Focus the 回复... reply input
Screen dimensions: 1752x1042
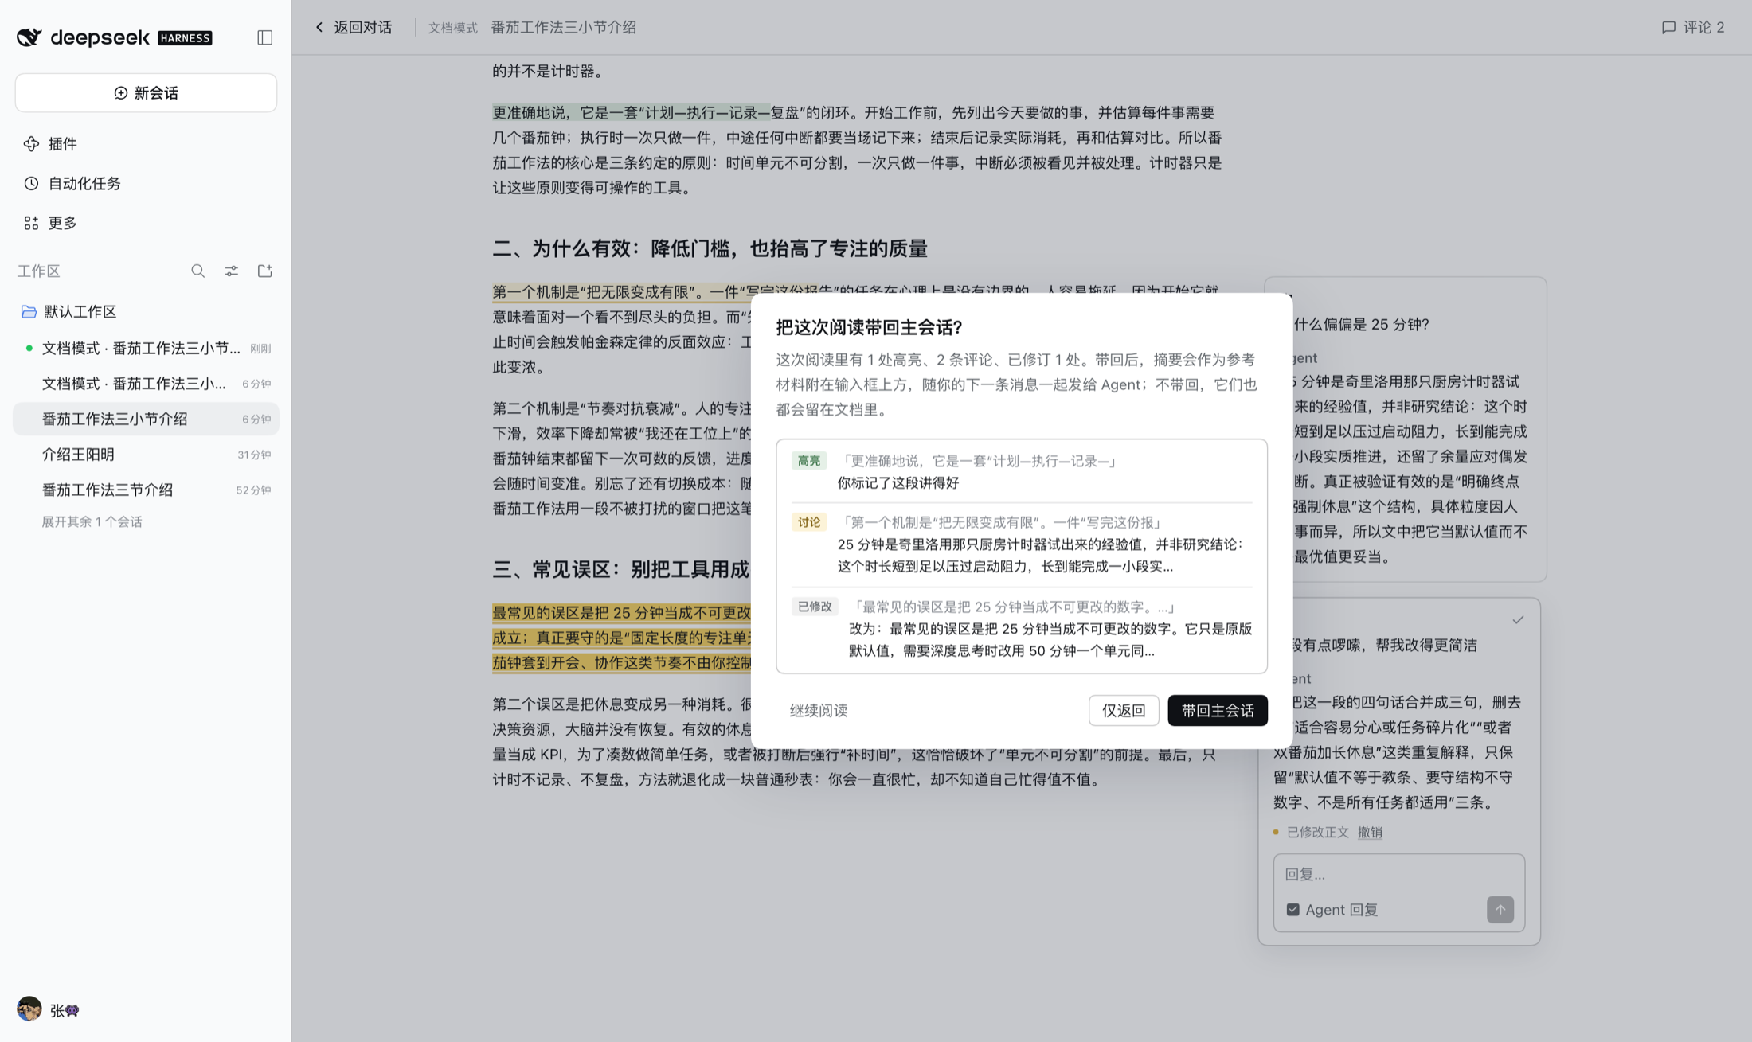[1399, 875]
